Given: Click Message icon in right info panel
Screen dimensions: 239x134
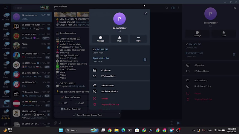Looking at the screenshot, I should tap(197, 34).
